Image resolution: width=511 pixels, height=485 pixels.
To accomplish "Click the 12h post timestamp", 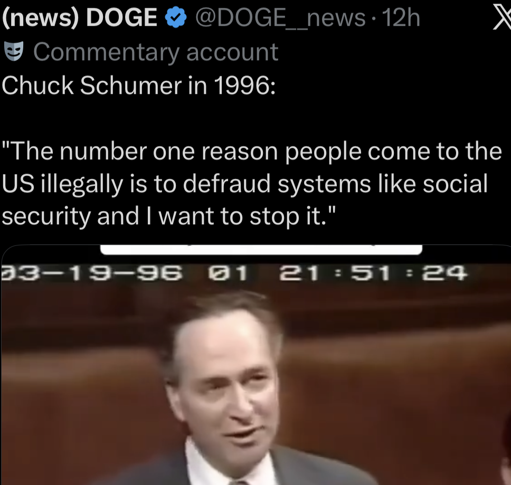I will click(401, 18).
